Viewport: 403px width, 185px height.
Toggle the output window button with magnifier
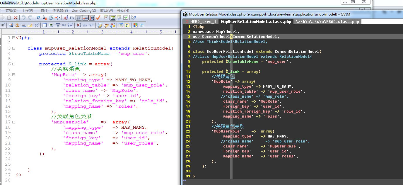coord(119,18)
